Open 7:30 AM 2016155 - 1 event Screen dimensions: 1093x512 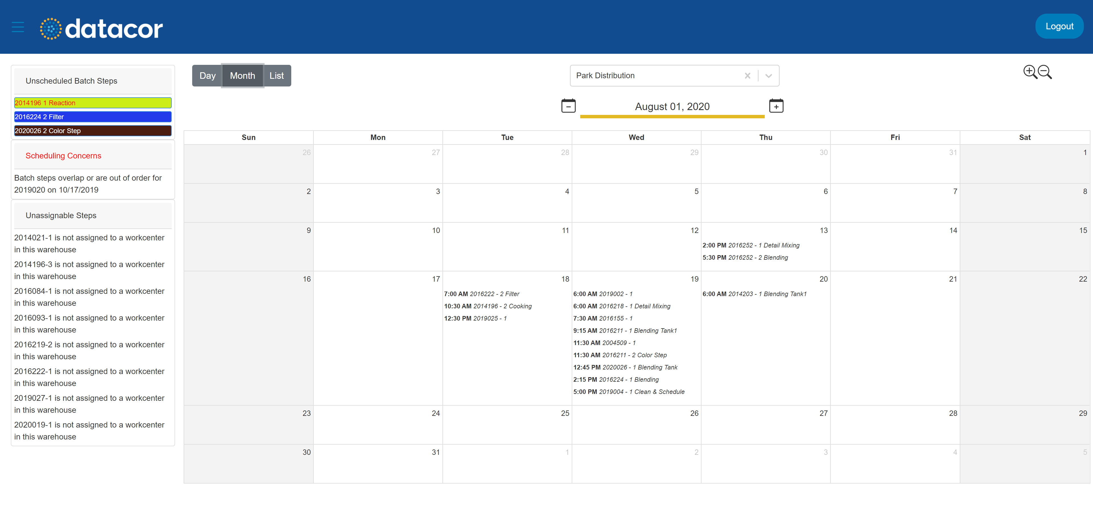(602, 319)
